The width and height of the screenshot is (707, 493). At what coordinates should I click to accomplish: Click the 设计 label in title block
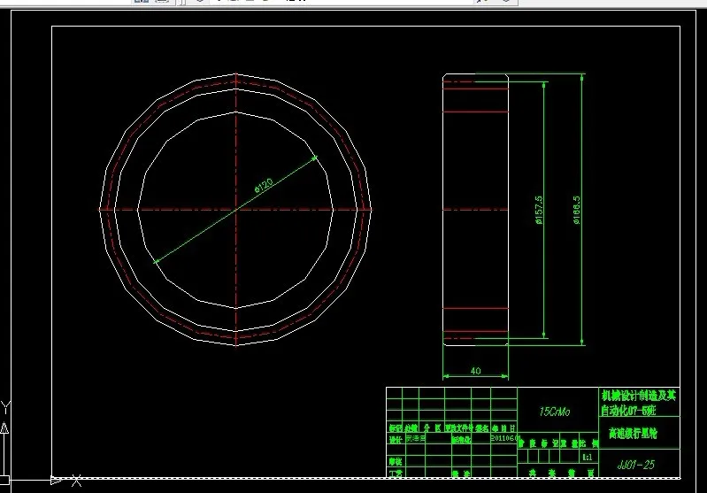tap(395, 439)
